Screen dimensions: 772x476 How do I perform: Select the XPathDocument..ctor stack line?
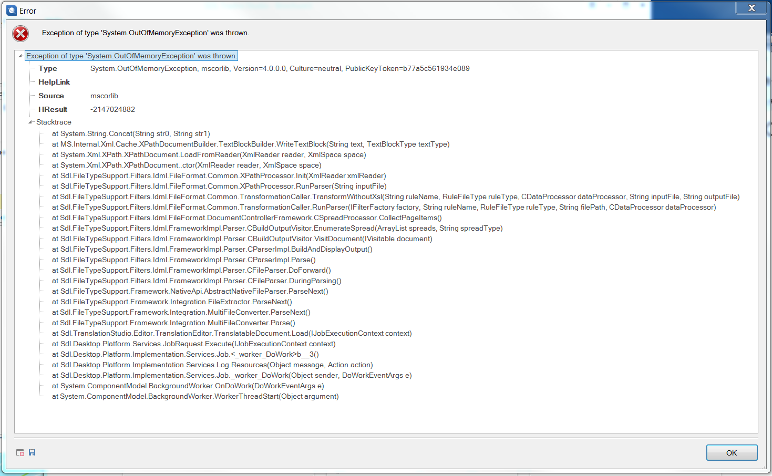(187, 165)
